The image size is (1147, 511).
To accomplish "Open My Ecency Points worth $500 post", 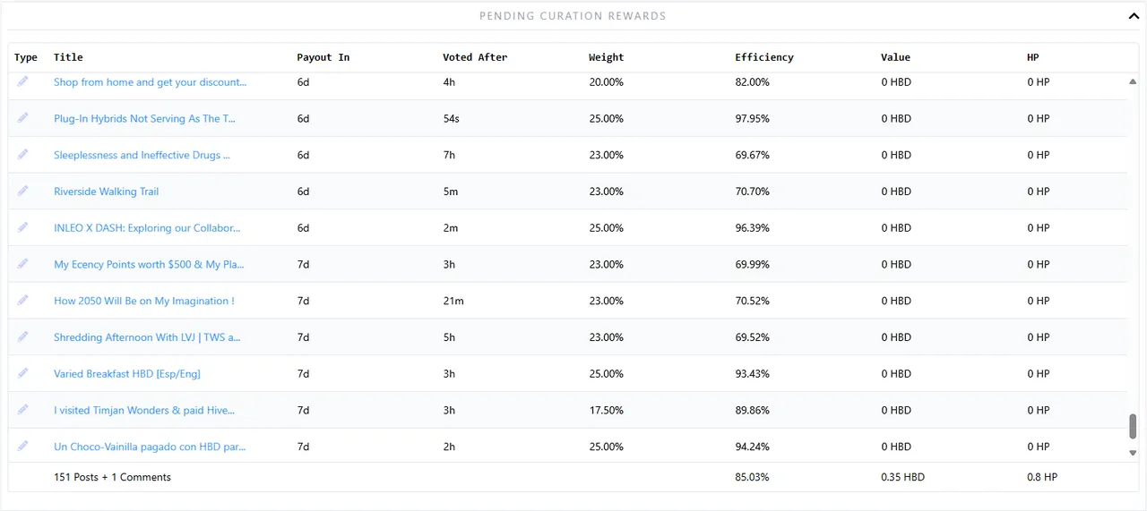I will 149,264.
